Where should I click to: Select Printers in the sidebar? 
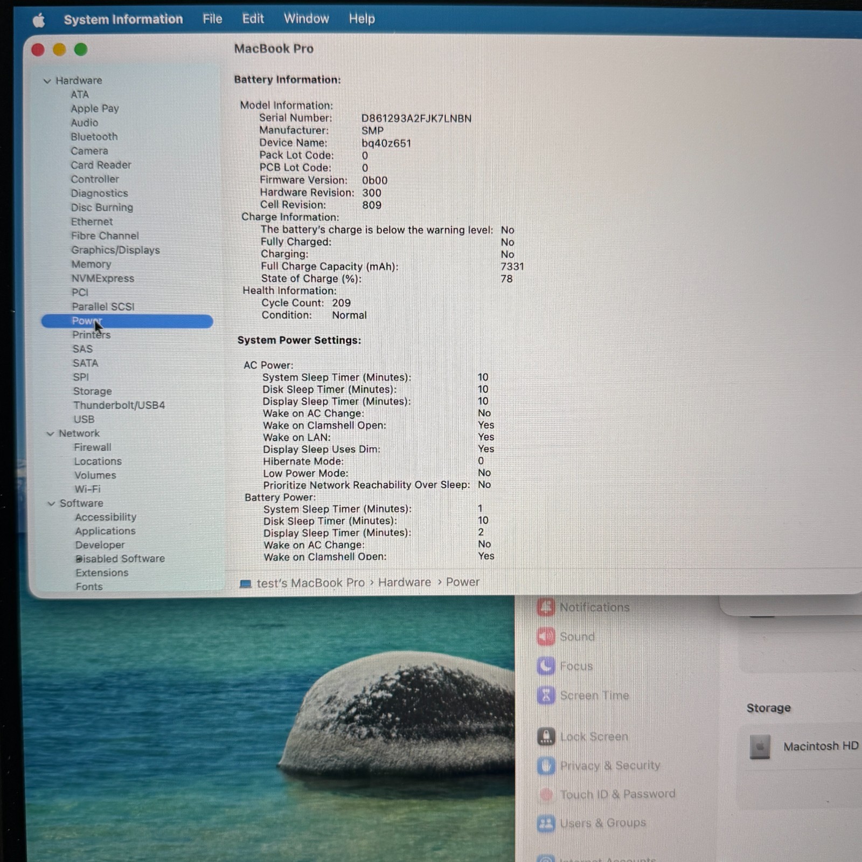pyautogui.click(x=92, y=335)
